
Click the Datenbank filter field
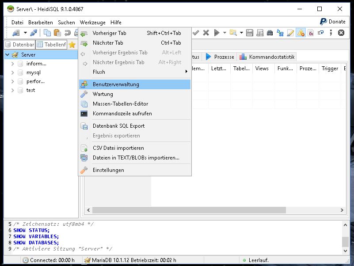tap(20, 45)
